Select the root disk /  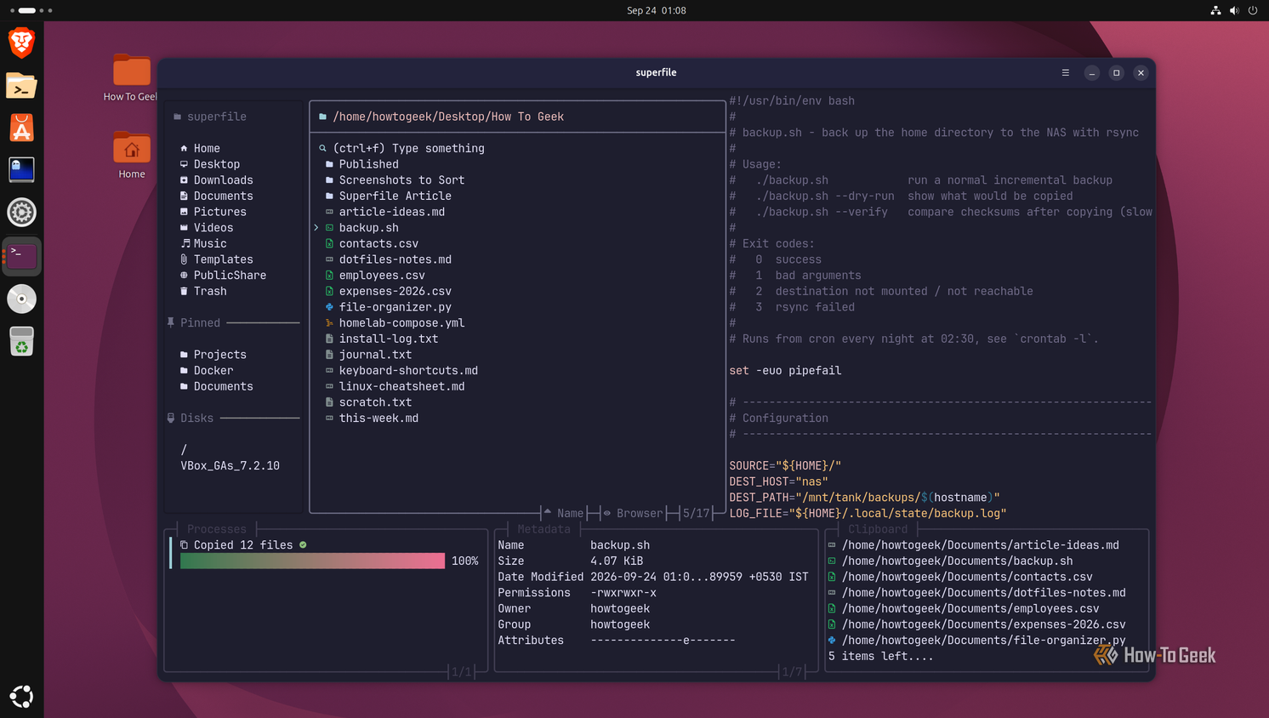[184, 450]
